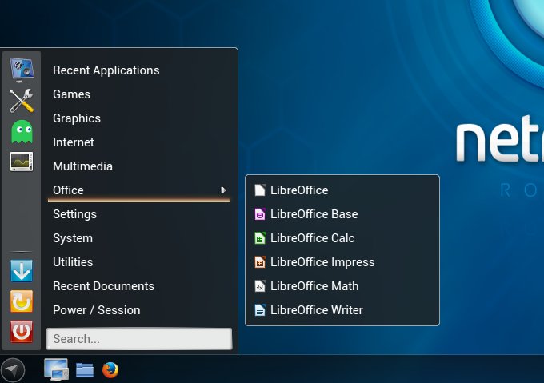Click the wrench and screwdriver tools icon
Screen dimensions: 544x383
22,101
